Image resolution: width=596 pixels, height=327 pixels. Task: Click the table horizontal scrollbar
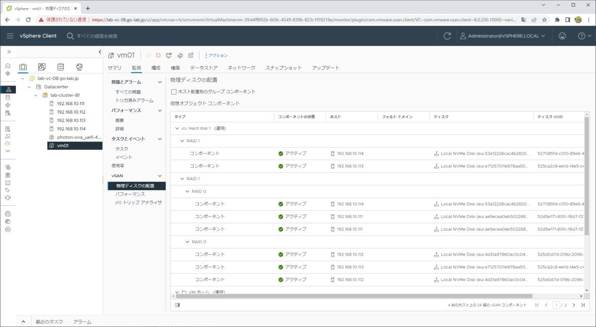point(355,296)
